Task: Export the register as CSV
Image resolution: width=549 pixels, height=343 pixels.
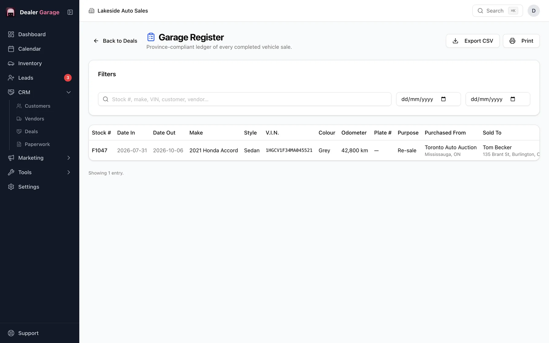Action: [473, 41]
